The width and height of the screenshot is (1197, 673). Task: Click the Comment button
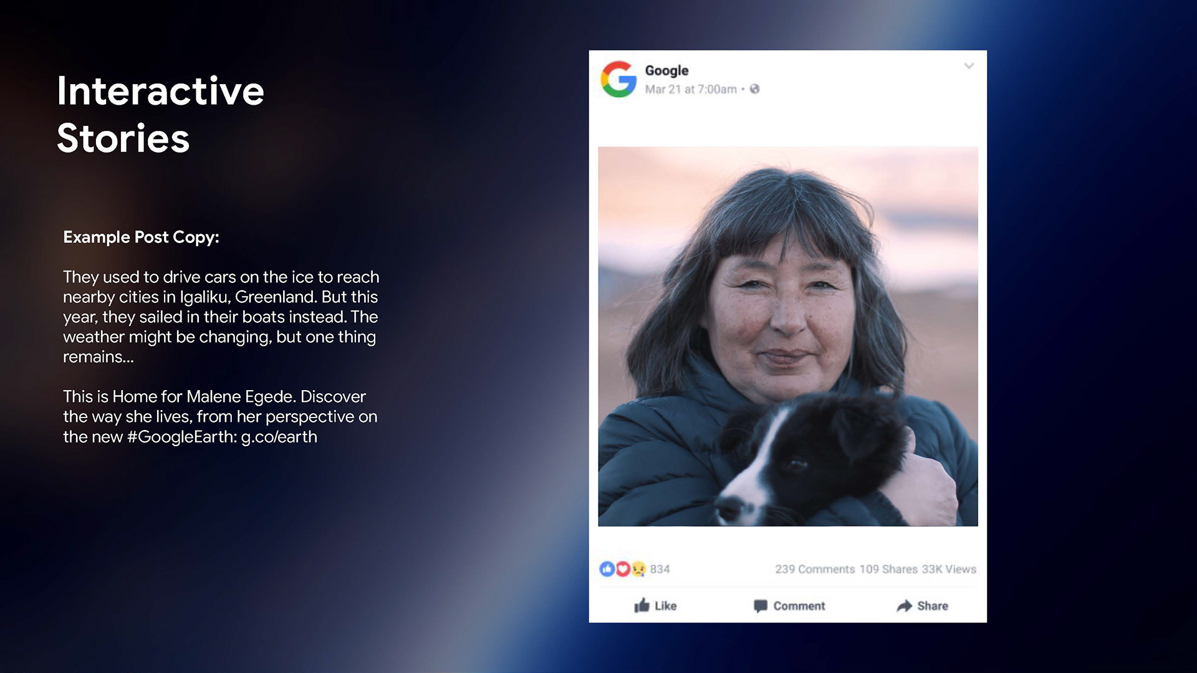(x=789, y=606)
